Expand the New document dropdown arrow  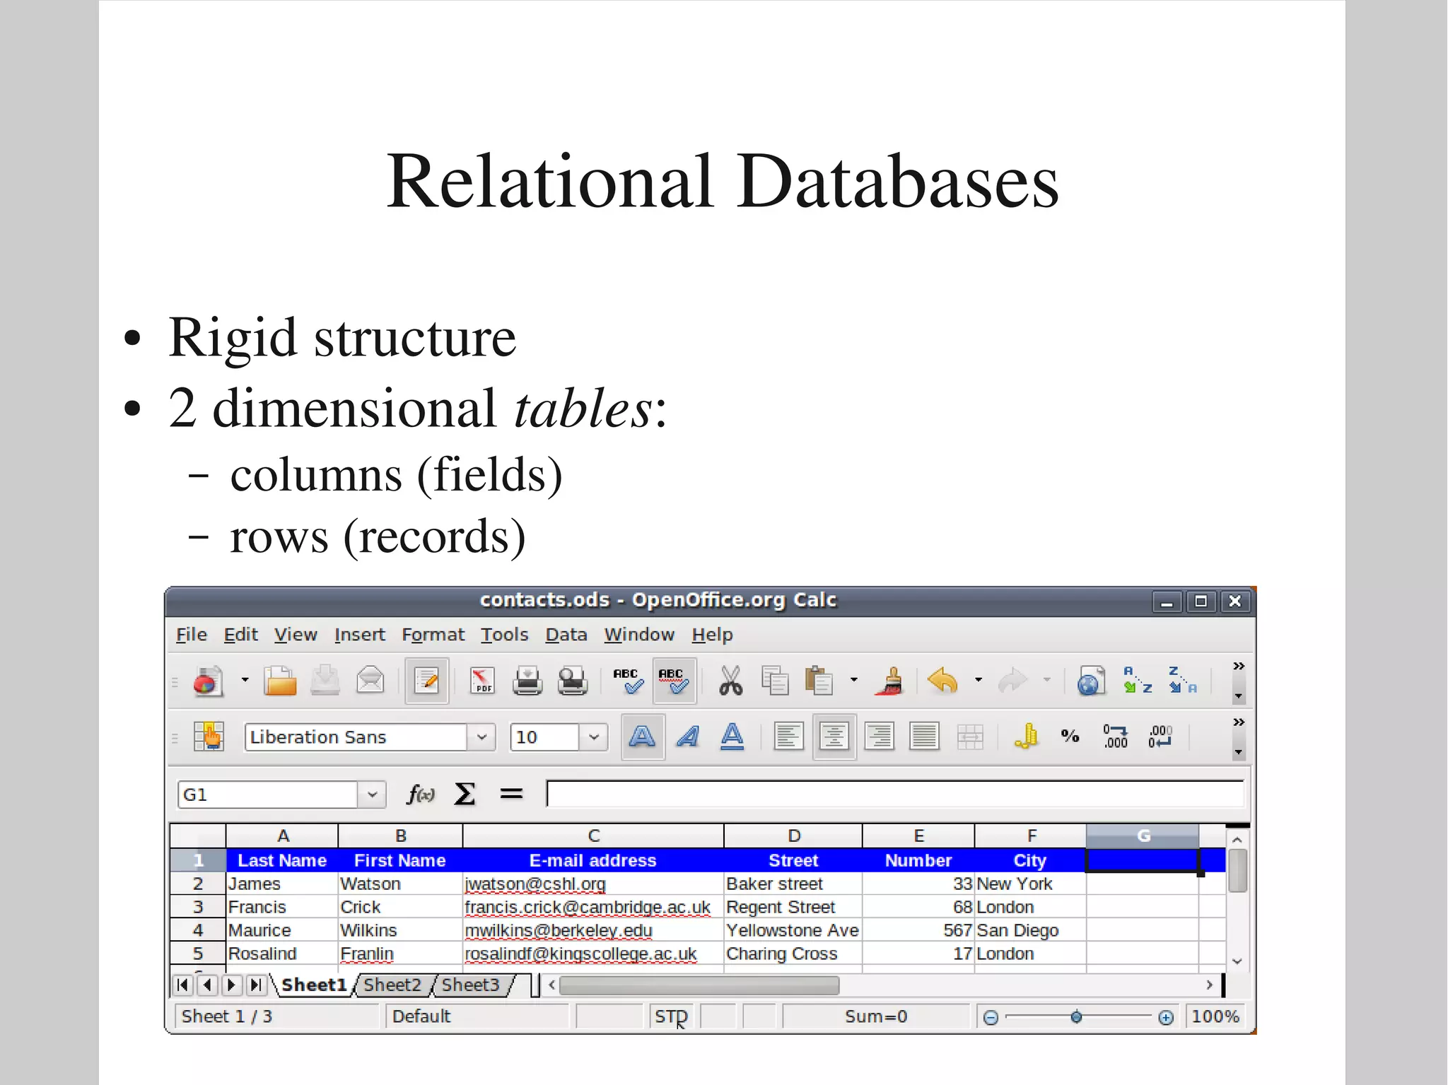(x=245, y=680)
